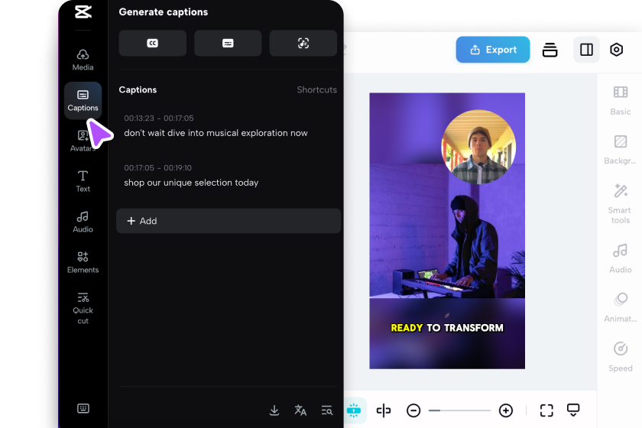Open the translate captions tool

300,410
